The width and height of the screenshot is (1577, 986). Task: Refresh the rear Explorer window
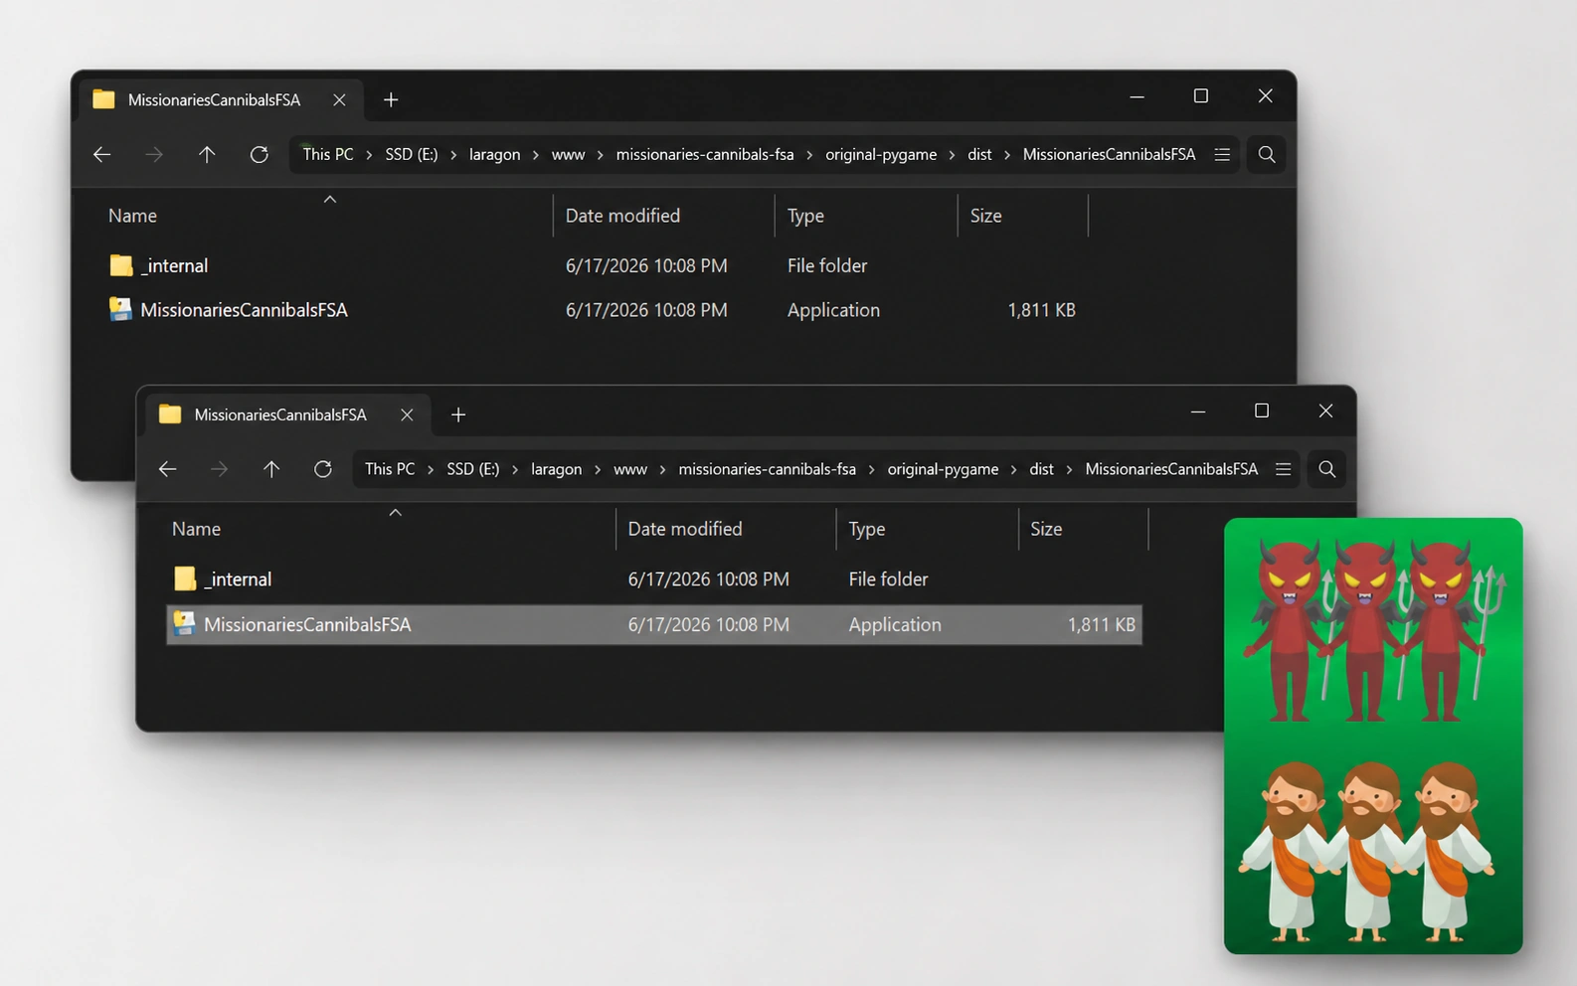259,154
